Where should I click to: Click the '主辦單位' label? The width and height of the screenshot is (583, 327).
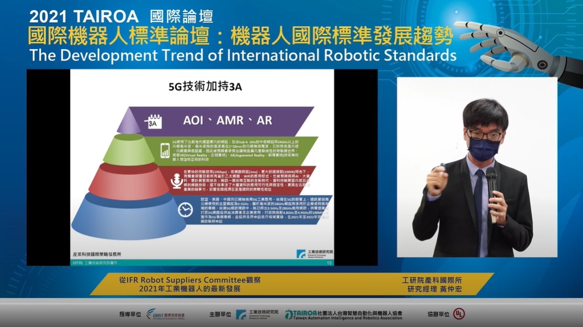click(220, 314)
